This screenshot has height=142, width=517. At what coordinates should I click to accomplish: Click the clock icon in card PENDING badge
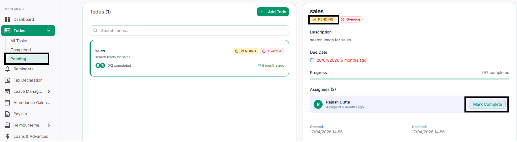point(237,51)
